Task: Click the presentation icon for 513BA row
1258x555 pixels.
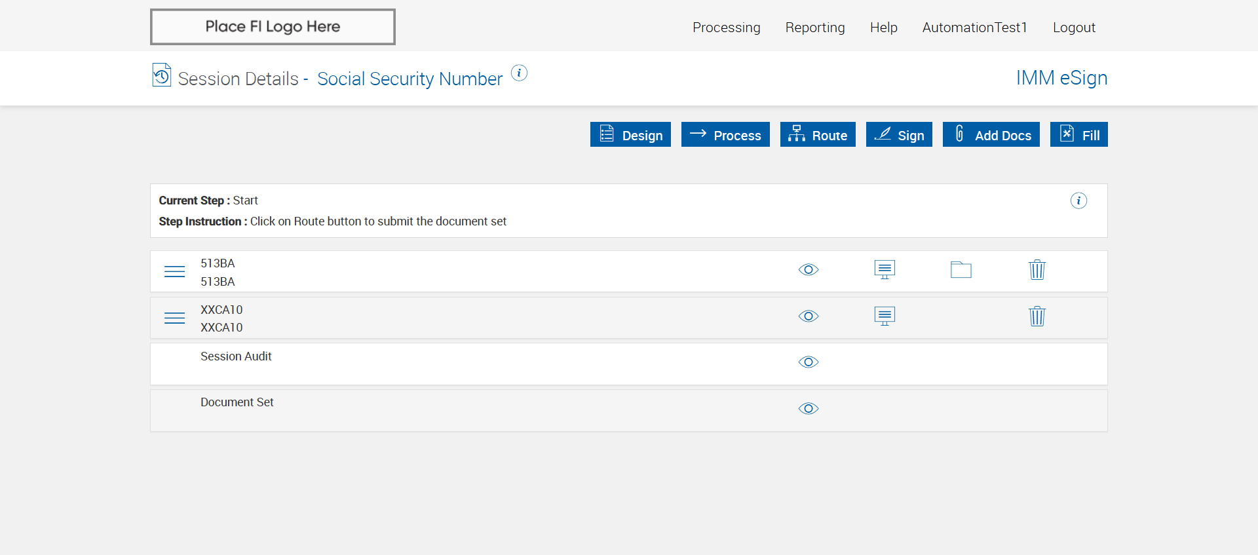Action: (885, 270)
